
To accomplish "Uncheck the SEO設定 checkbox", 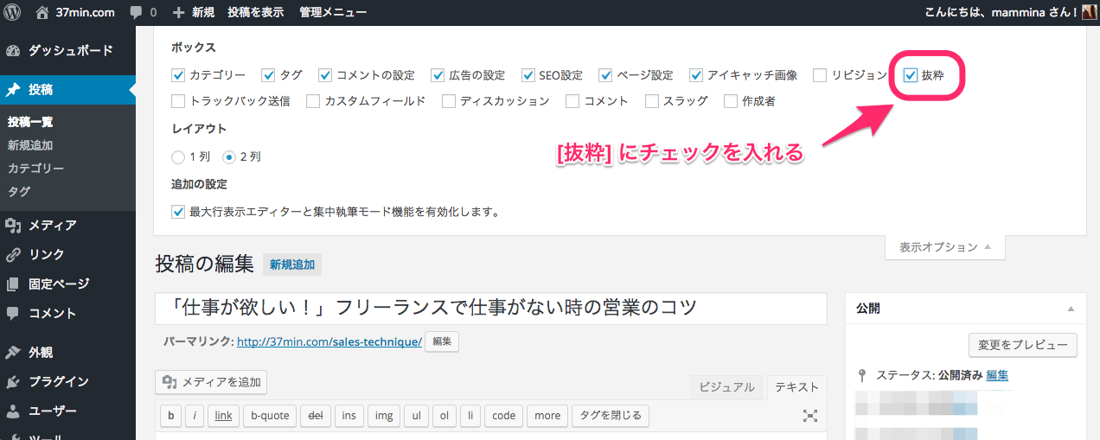I will click(528, 75).
